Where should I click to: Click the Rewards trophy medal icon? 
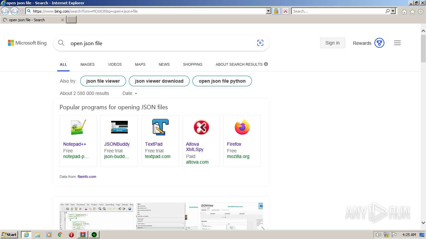[x=379, y=43]
